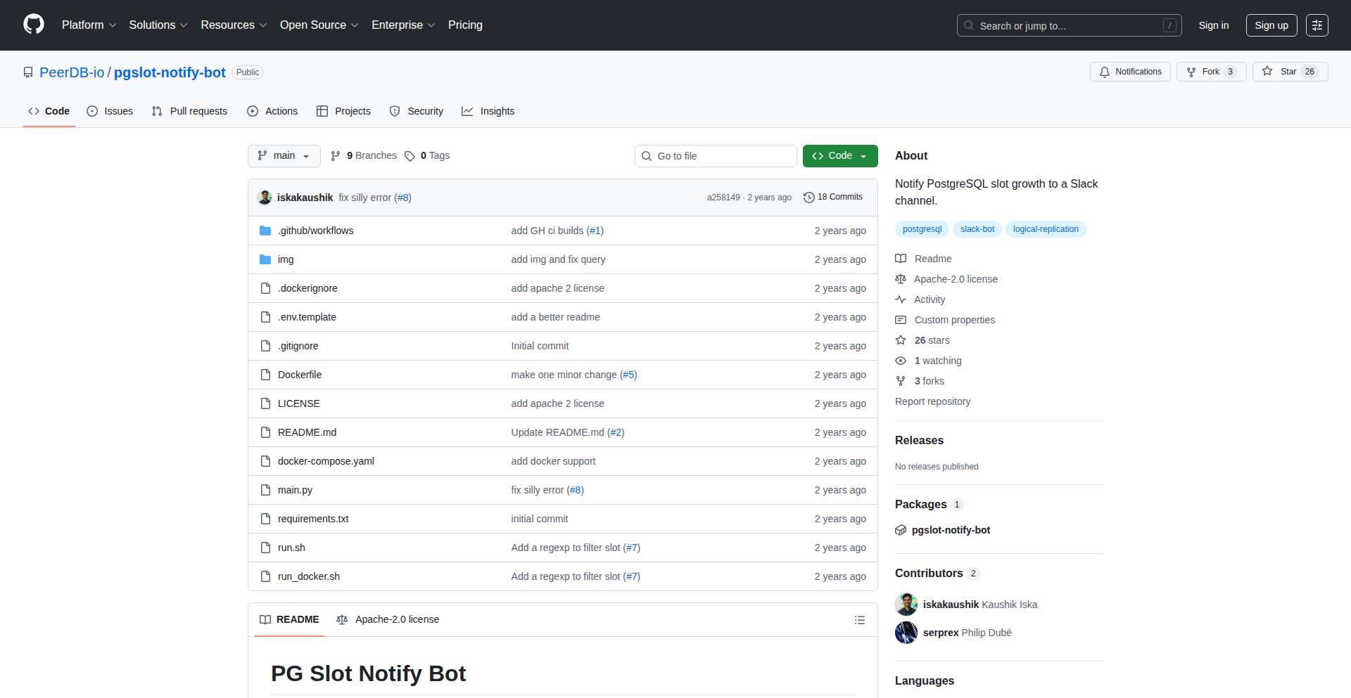Open the Insights tab
1351x698 pixels.
(x=488, y=111)
